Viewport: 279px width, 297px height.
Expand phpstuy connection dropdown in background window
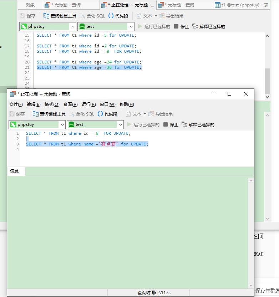73,26
